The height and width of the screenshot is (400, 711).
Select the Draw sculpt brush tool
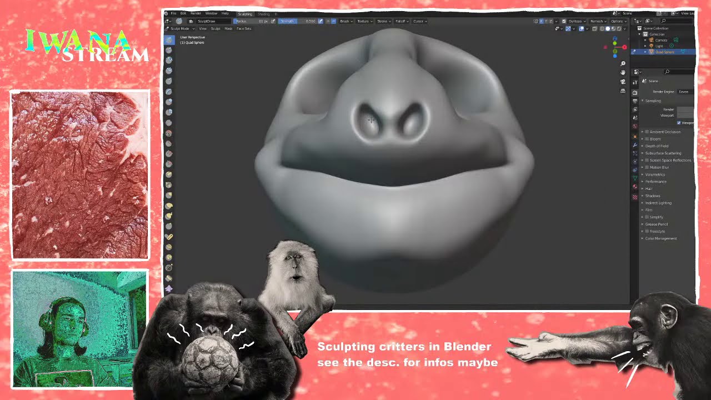169,40
